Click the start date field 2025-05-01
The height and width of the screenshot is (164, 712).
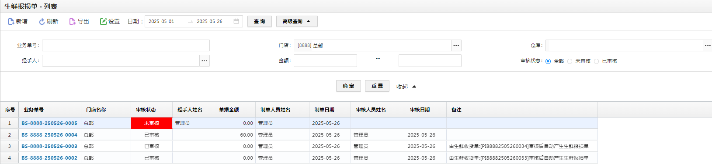point(161,21)
